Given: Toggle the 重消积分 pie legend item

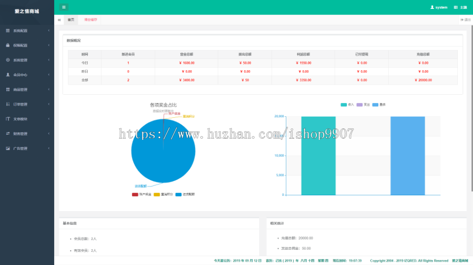Looking at the screenshot, I should pyautogui.click(x=163, y=194).
